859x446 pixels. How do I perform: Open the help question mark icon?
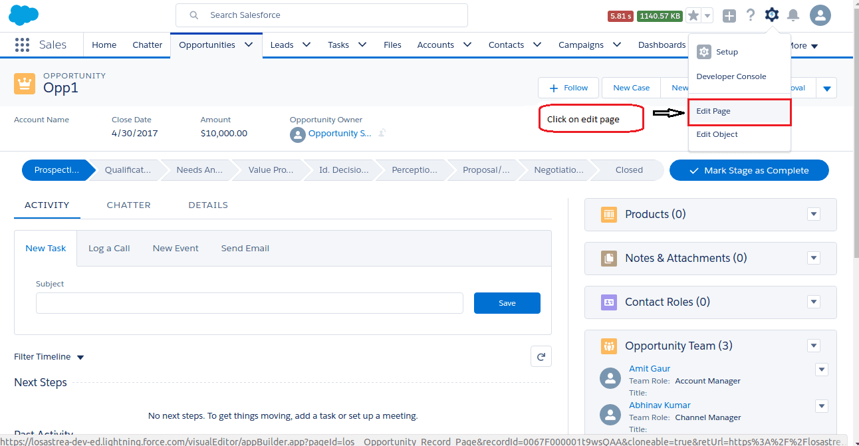click(751, 15)
